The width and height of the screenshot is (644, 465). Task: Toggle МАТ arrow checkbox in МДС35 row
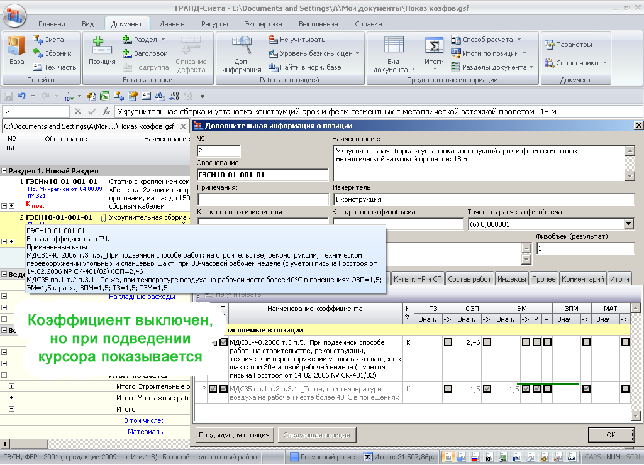point(625,389)
